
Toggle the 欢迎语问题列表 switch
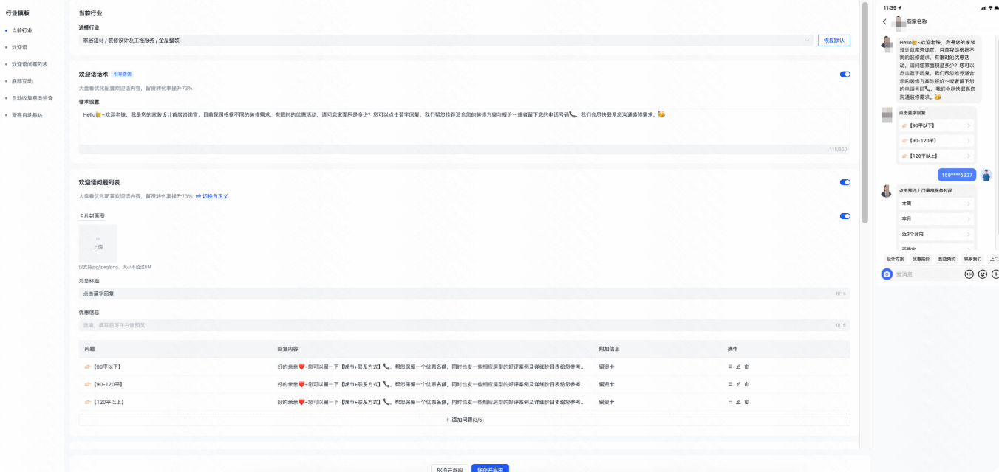click(x=845, y=182)
